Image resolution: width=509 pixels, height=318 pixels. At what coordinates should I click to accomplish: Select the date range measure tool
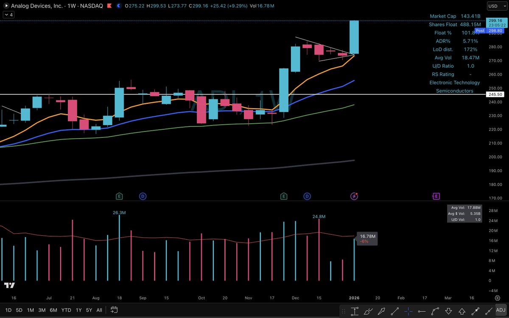click(x=355, y=311)
